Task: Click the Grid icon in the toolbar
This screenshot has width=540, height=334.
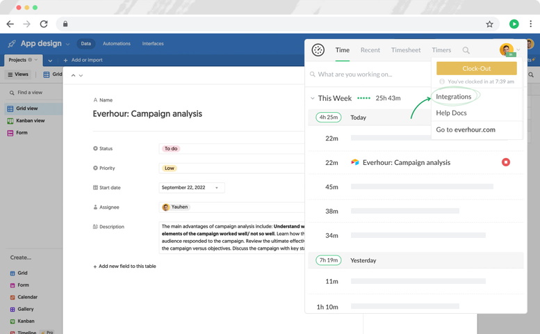Action: coord(47,74)
